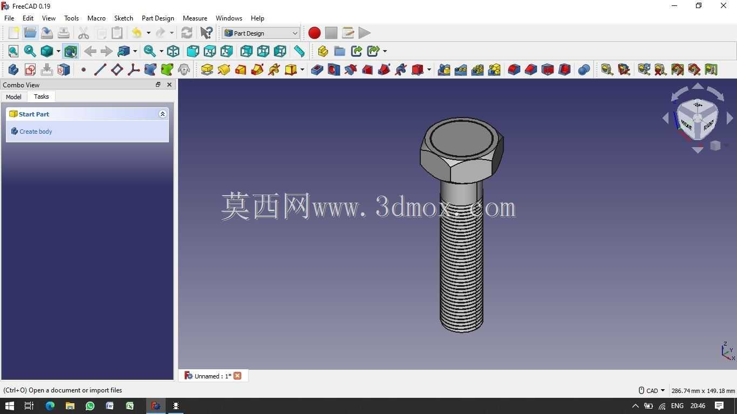The height and width of the screenshot is (414, 737).
Task: Open the Boolean operation tool
Action: tap(584, 70)
